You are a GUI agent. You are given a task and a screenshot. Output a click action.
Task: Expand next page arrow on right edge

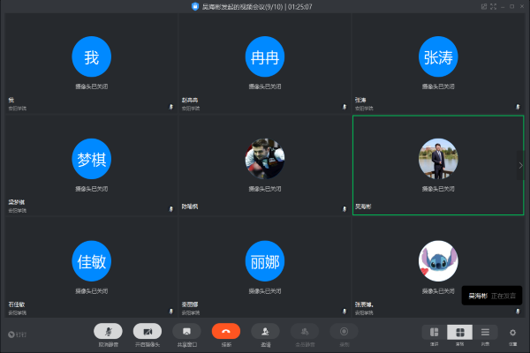(521, 165)
